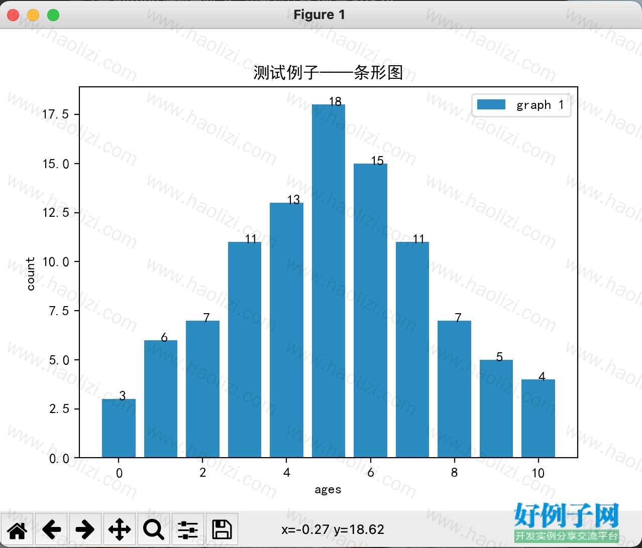Viewport: 642px width, 548px height.
Task: Click x-axis tick label 0
Action: click(x=119, y=473)
